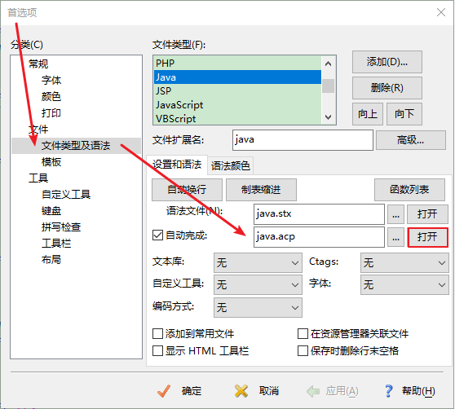Select 打印 category in tree
Screen dimensions: 455x409
tap(51, 112)
